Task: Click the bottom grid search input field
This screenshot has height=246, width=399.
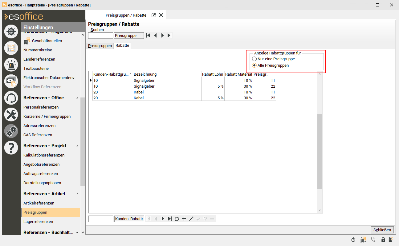Action: point(101,219)
